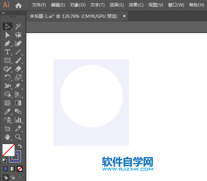207x181 pixels.
Task: Select the Paintbrush tool
Action: tap(18, 60)
